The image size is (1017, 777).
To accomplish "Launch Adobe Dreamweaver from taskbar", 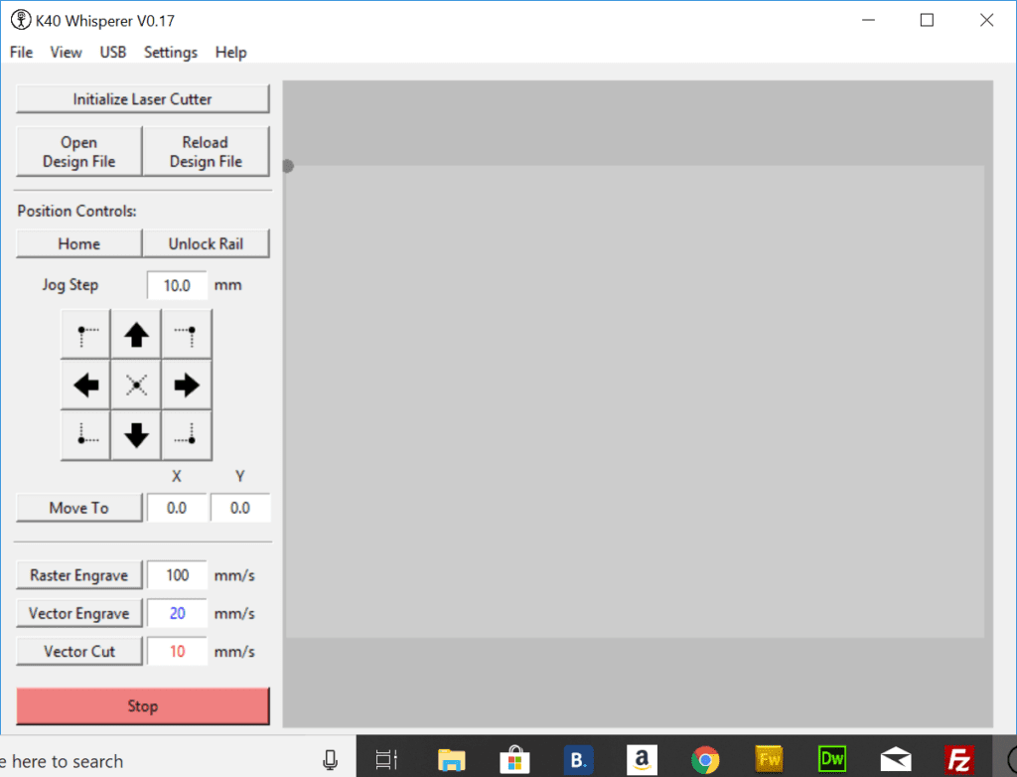I will coord(832,759).
